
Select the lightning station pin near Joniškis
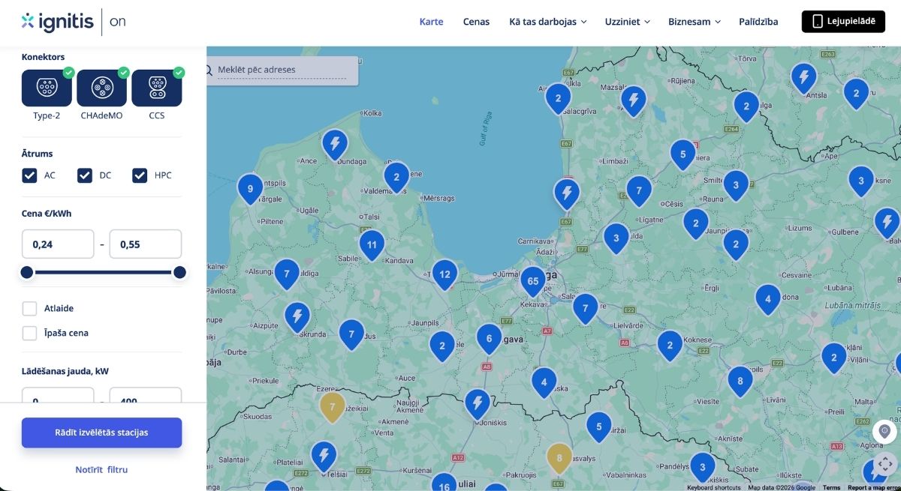tap(477, 406)
